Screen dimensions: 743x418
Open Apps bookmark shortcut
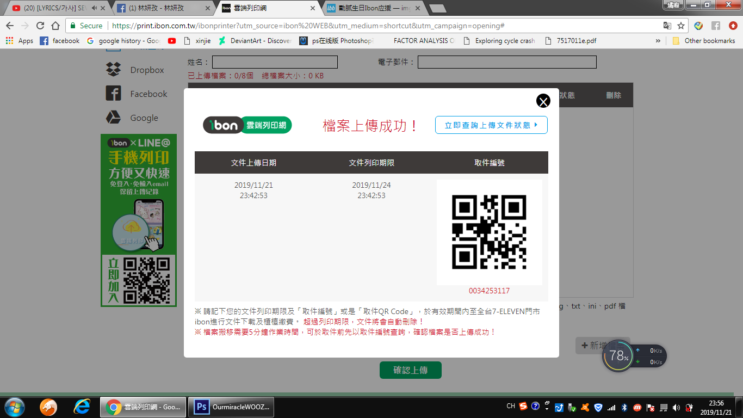[20, 41]
